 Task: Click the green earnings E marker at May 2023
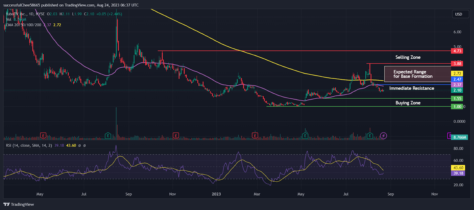coord(305,136)
